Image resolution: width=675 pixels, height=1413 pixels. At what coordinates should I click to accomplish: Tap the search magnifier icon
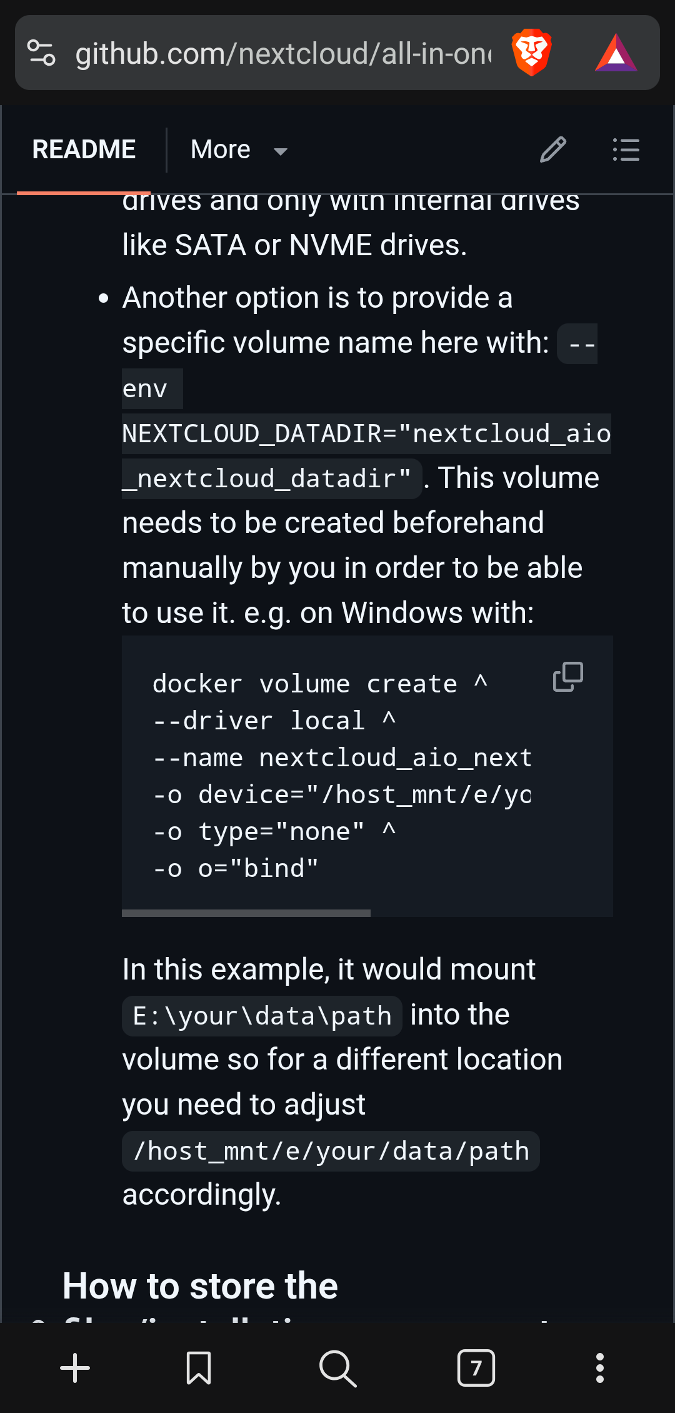(337, 1368)
